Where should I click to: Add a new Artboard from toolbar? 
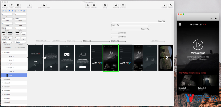coord(18,5)
